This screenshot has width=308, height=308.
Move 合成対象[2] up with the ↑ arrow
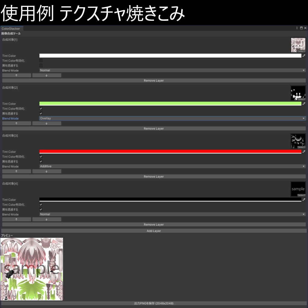click(17, 123)
